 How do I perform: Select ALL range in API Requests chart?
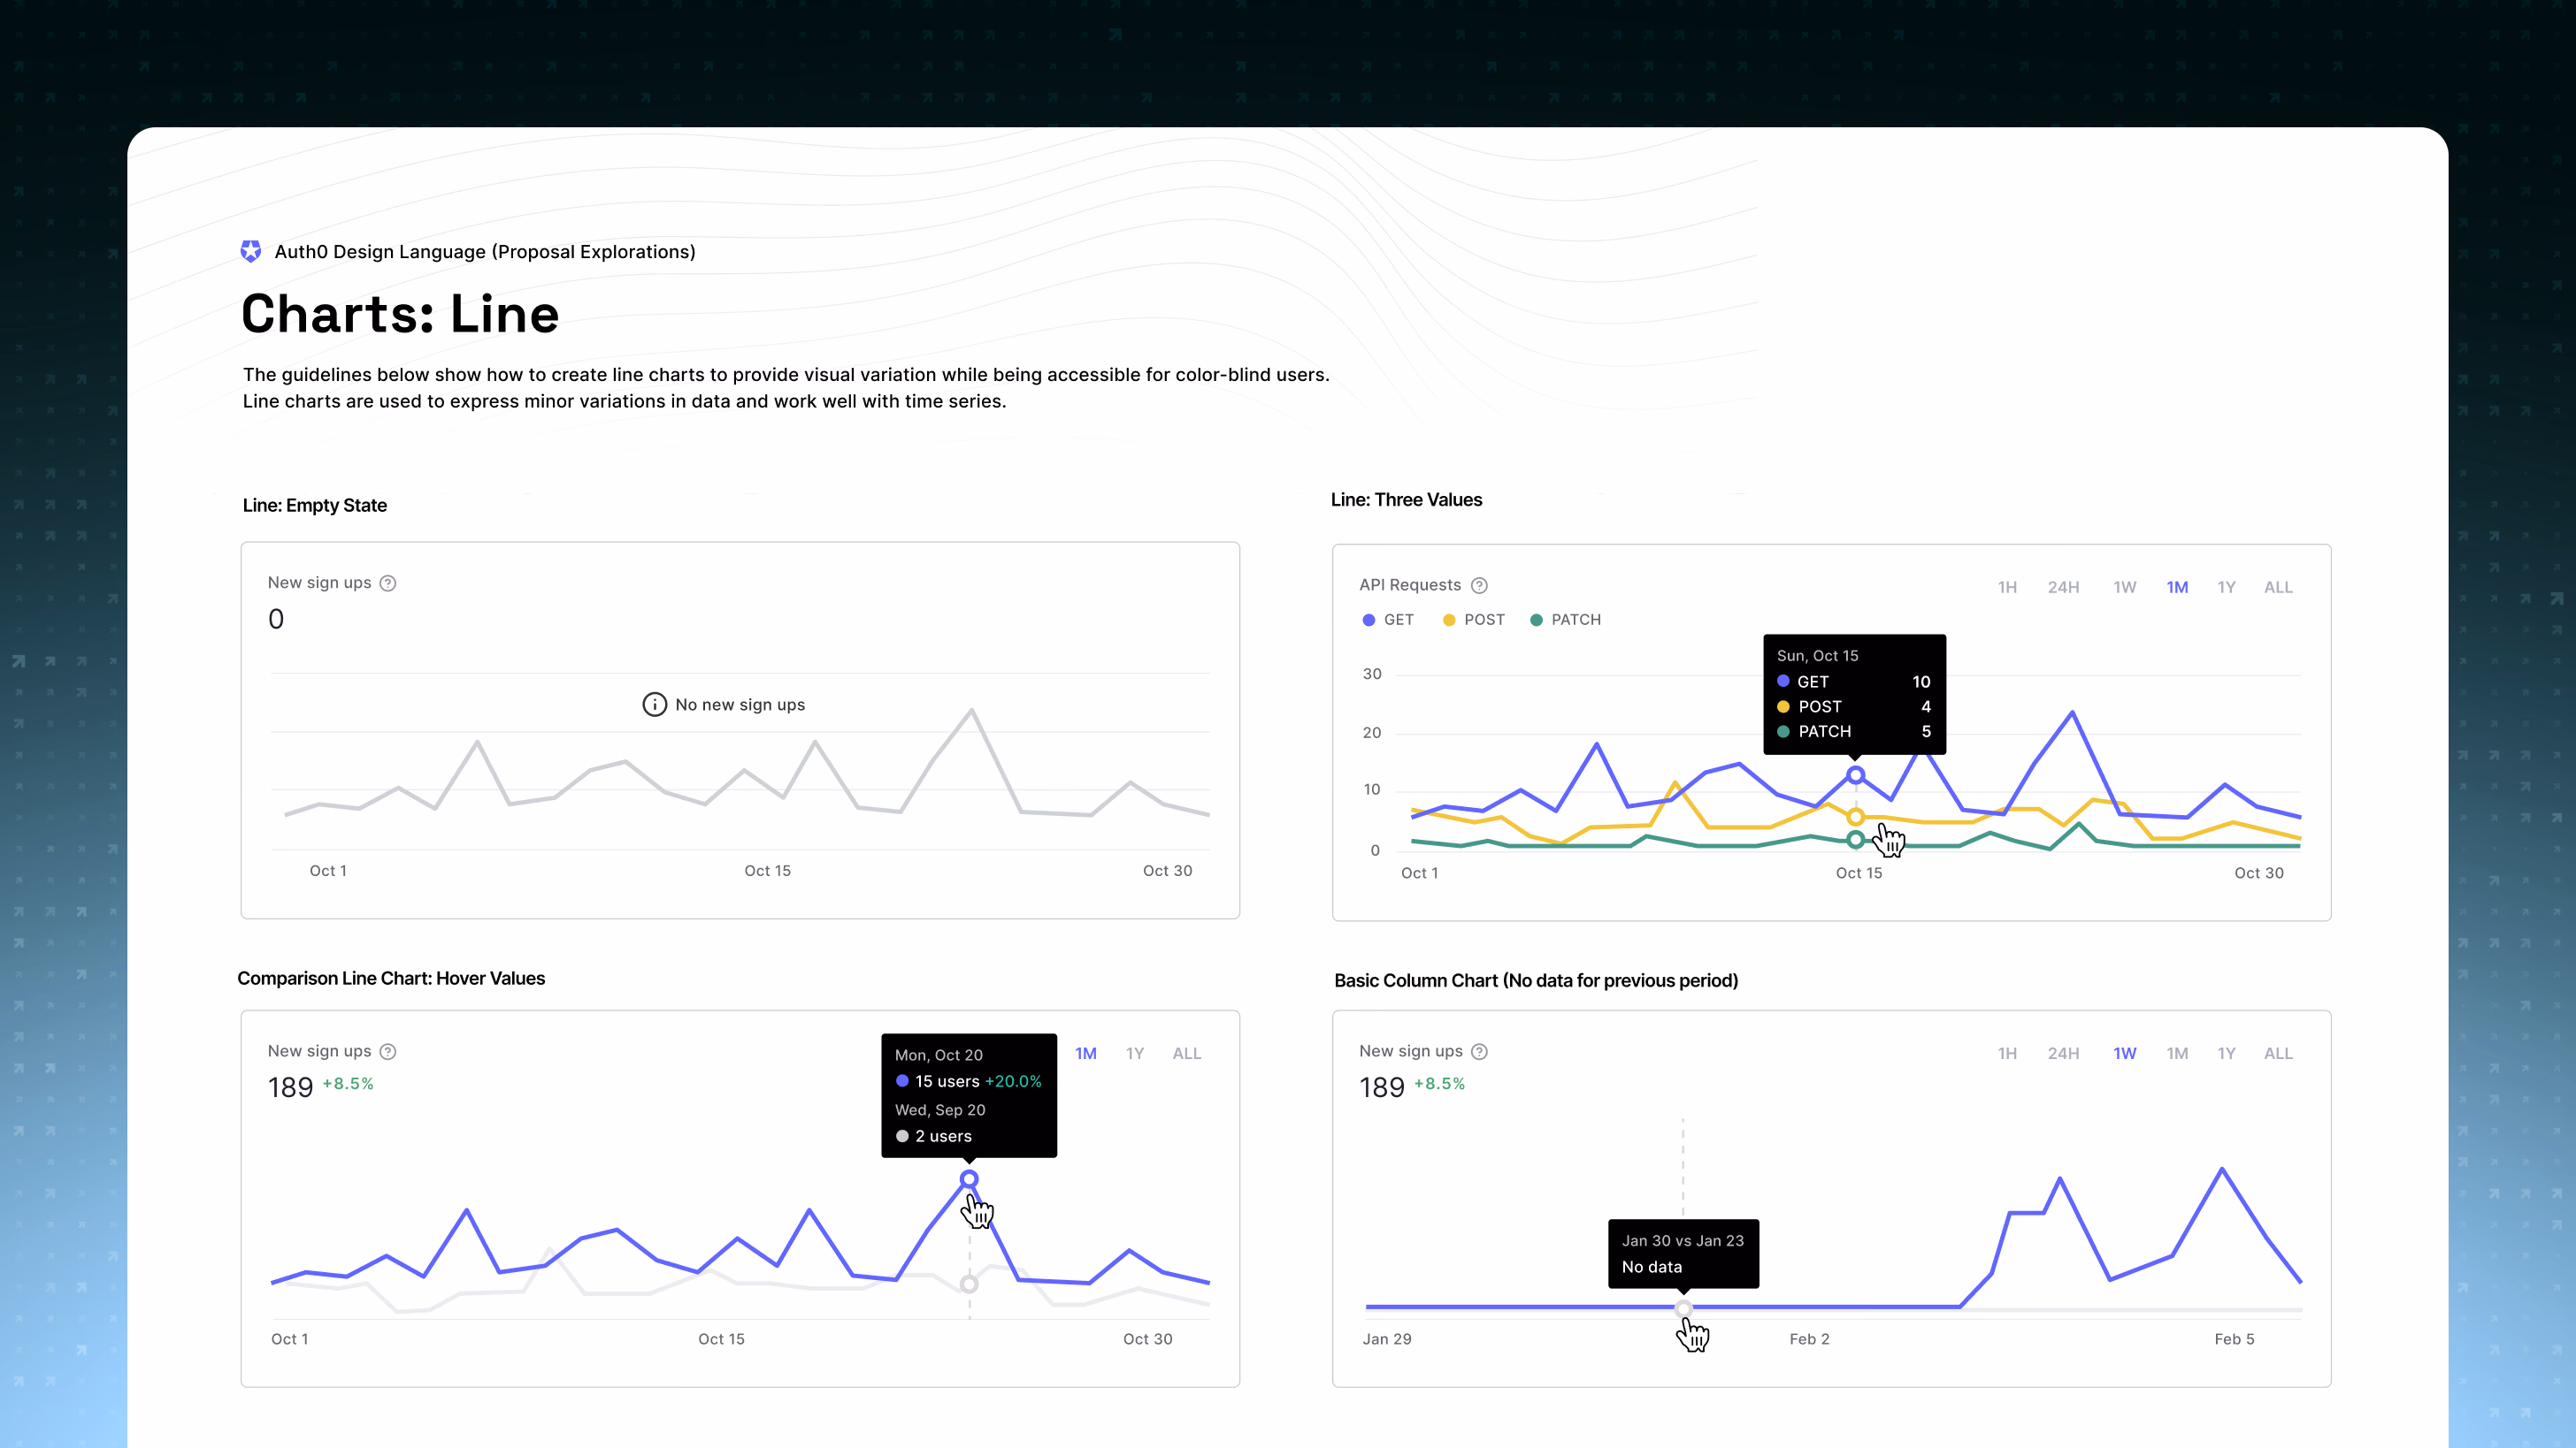[2278, 588]
